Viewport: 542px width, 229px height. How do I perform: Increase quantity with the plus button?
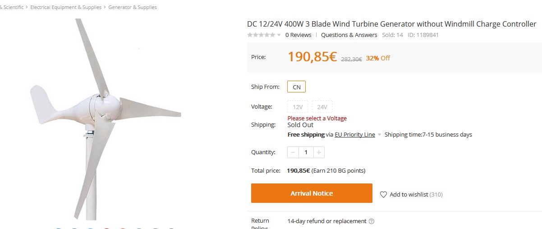click(319, 152)
